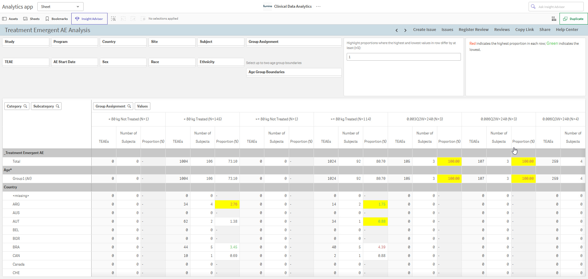This screenshot has height=279, width=588.
Task: Open the Issues link
Action: (x=447, y=30)
